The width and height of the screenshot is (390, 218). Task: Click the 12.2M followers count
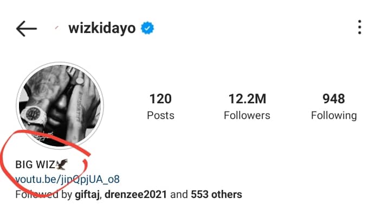247,98
